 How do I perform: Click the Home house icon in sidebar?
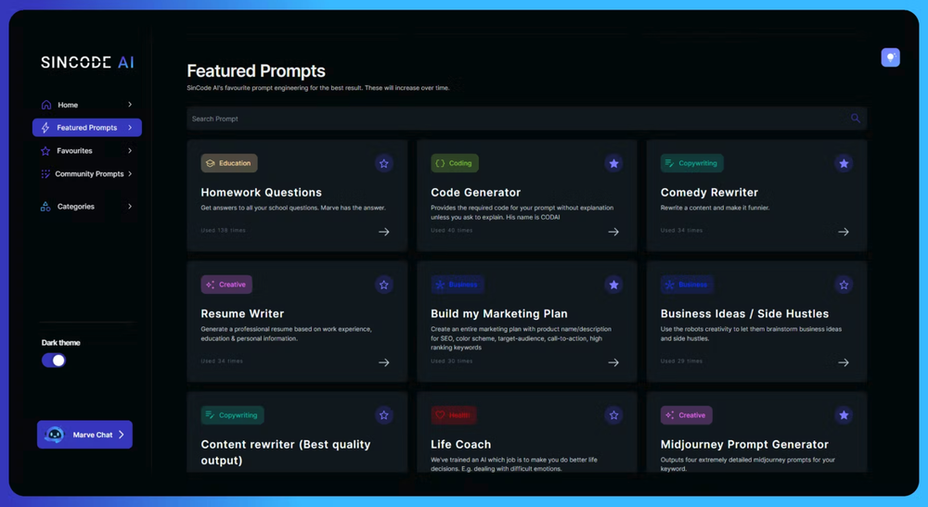point(46,105)
